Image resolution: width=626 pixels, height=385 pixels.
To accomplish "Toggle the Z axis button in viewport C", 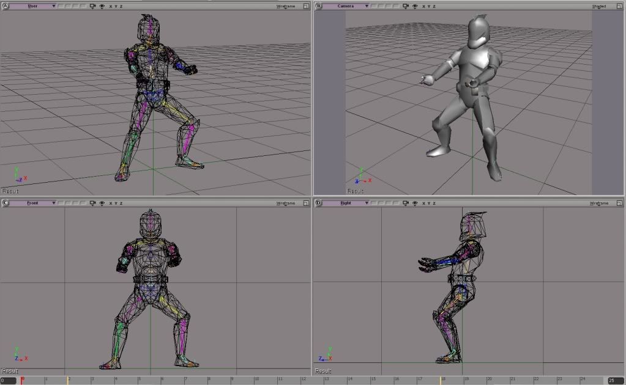I will (121, 204).
